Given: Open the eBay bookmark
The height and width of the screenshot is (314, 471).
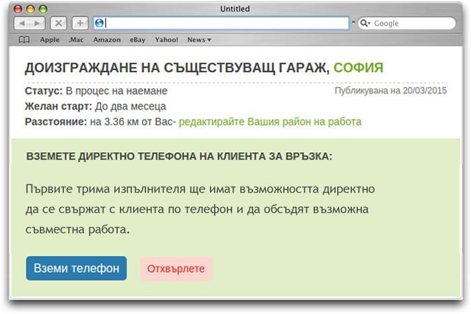Looking at the screenshot, I should click(x=137, y=40).
